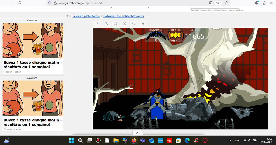This screenshot has height=145, width=276.
Task: Launch Microsoft Edge from the taskbar
Action: (x=187, y=140)
